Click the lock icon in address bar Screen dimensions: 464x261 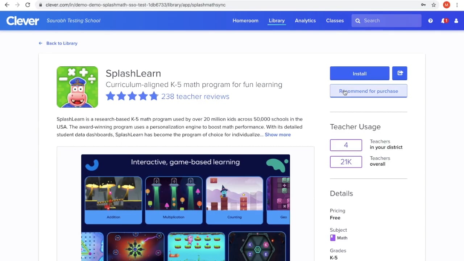[x=41, y=5]
